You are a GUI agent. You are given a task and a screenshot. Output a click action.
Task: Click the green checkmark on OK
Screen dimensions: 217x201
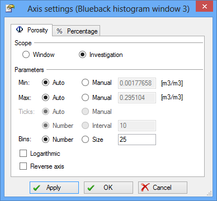[91, 188]
